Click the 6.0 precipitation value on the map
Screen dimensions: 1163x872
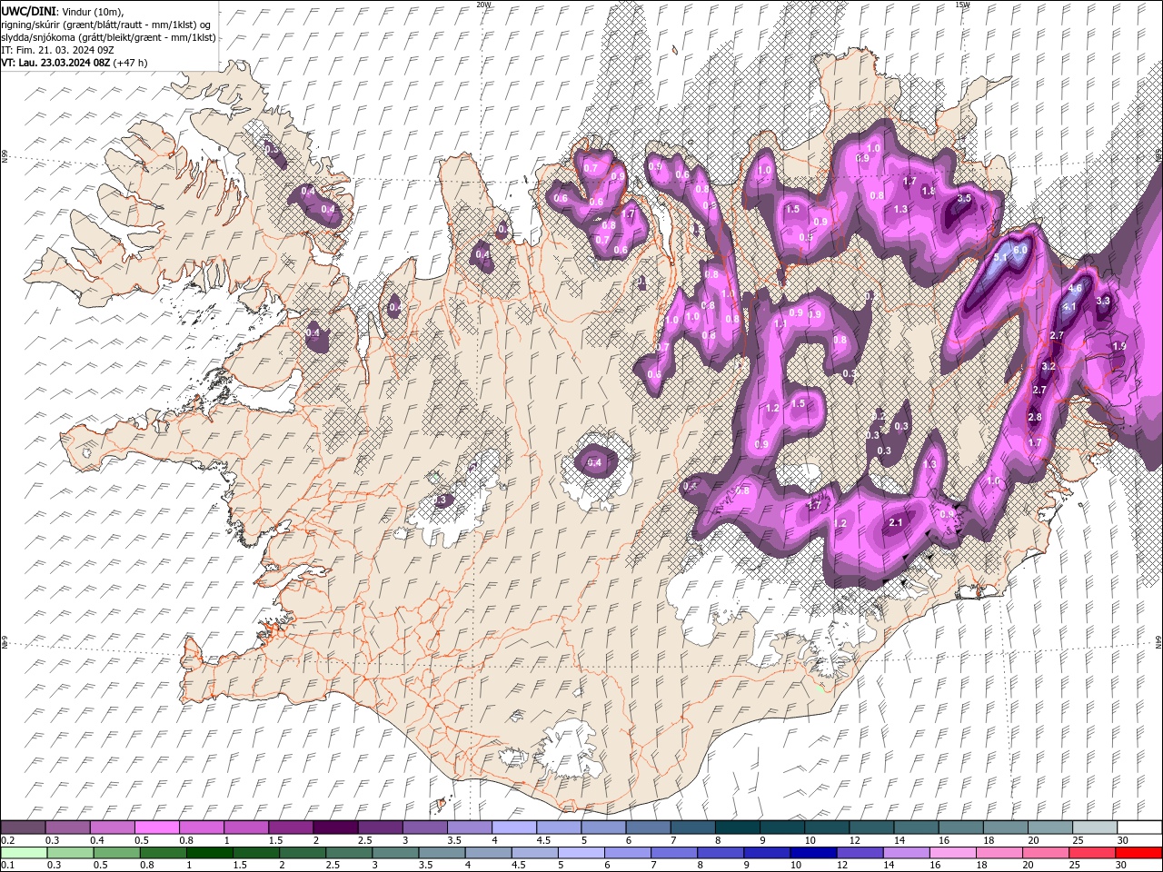click(1020, 250)
